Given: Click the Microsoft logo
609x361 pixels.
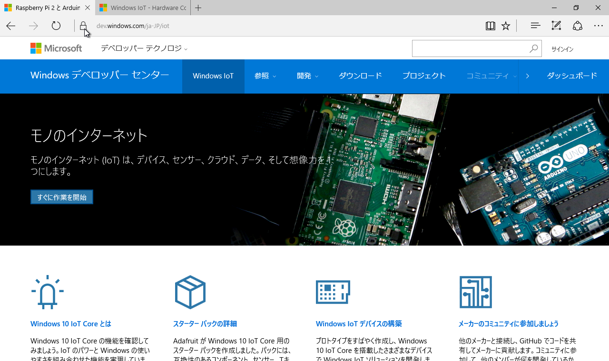Looking at the screenshot, I should [x=56, y=48].
